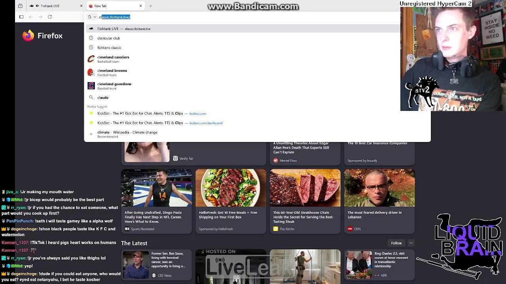Click the Vanity Fair source label
The image size is (506, 284).
click(183, 159)
